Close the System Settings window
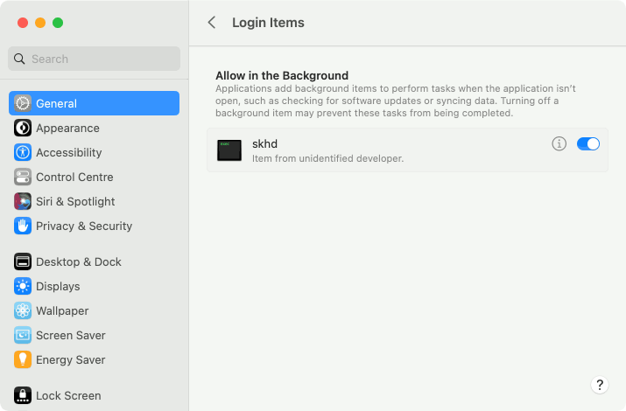Viewport: 626px width, 411px height. [23, 23]
